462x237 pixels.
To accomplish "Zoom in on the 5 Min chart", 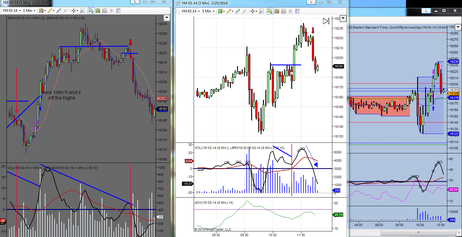I will click(238, 11).
